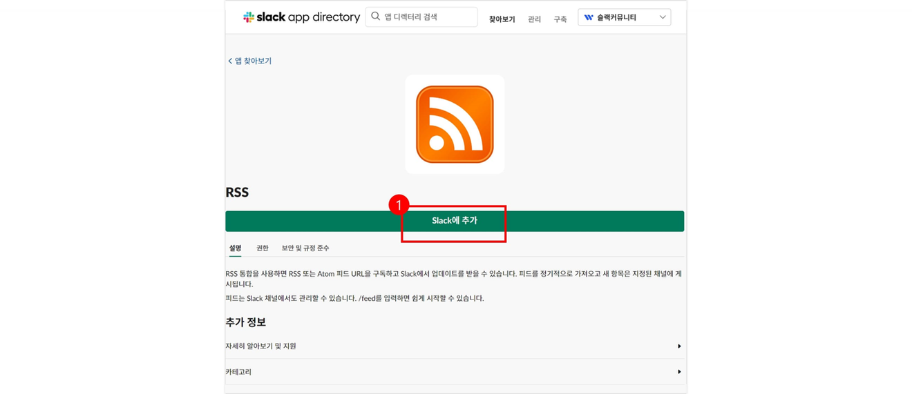Click the Slack app directory logo
The width and height of the screenshot is (912, 394).
(301, 17)
